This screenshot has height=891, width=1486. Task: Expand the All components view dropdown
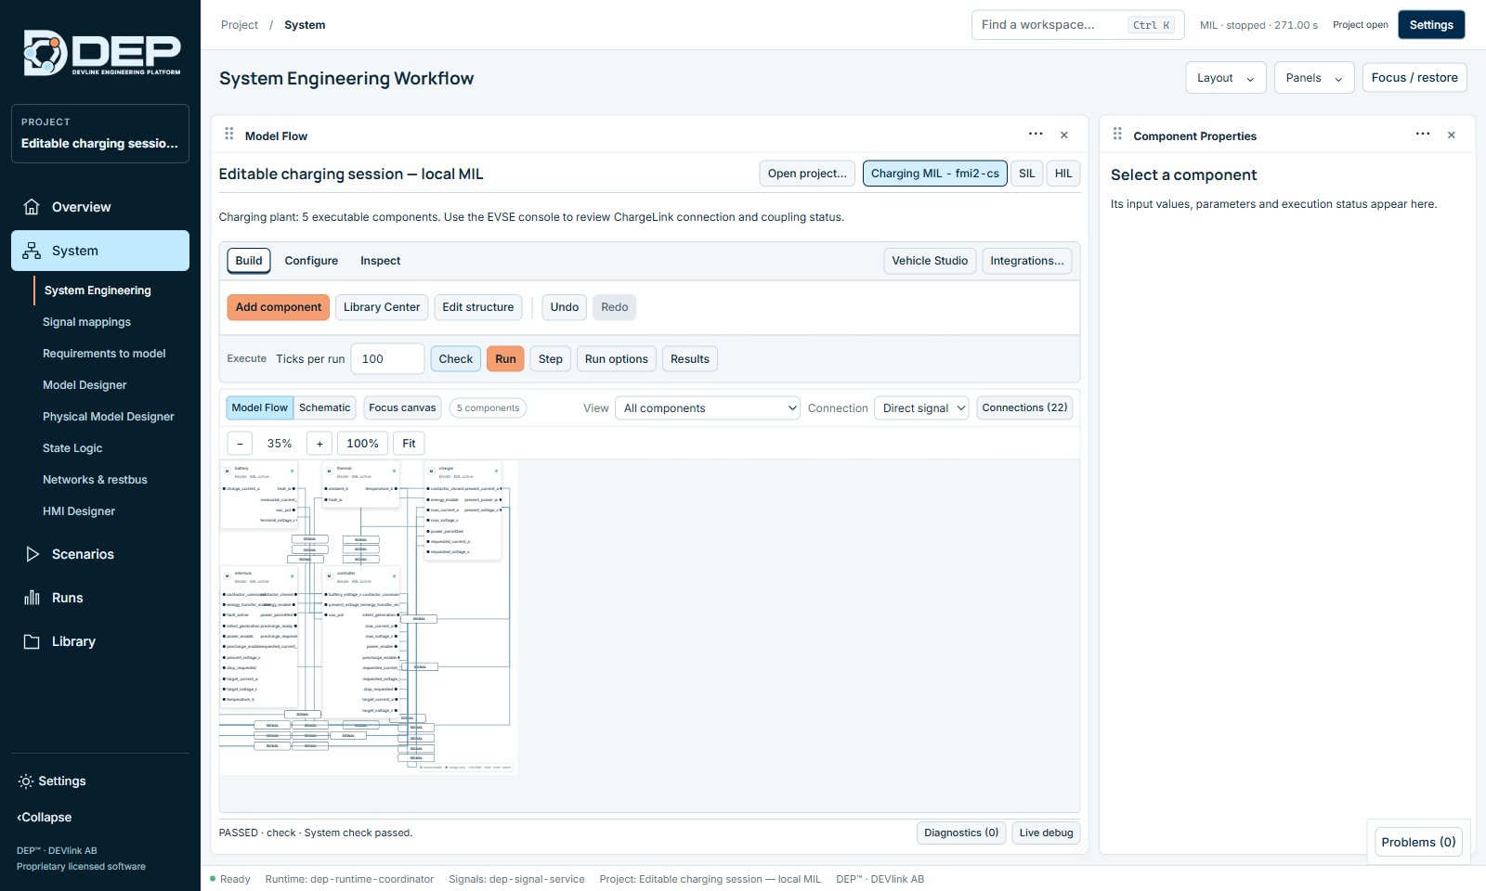pos(708,408)
